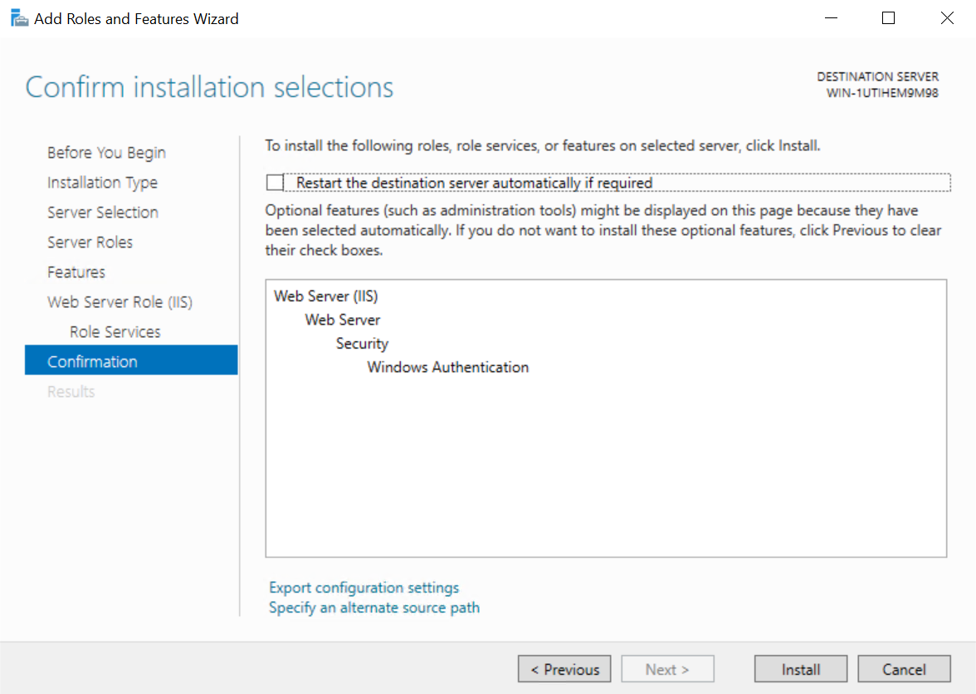Viewport: 976px width, 694px height.
Task: Click Confirm installation selections heading
Action: coord(209,86)
